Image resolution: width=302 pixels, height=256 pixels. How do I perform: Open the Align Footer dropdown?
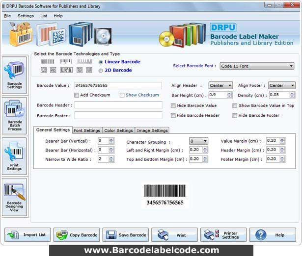coord(281,85)
